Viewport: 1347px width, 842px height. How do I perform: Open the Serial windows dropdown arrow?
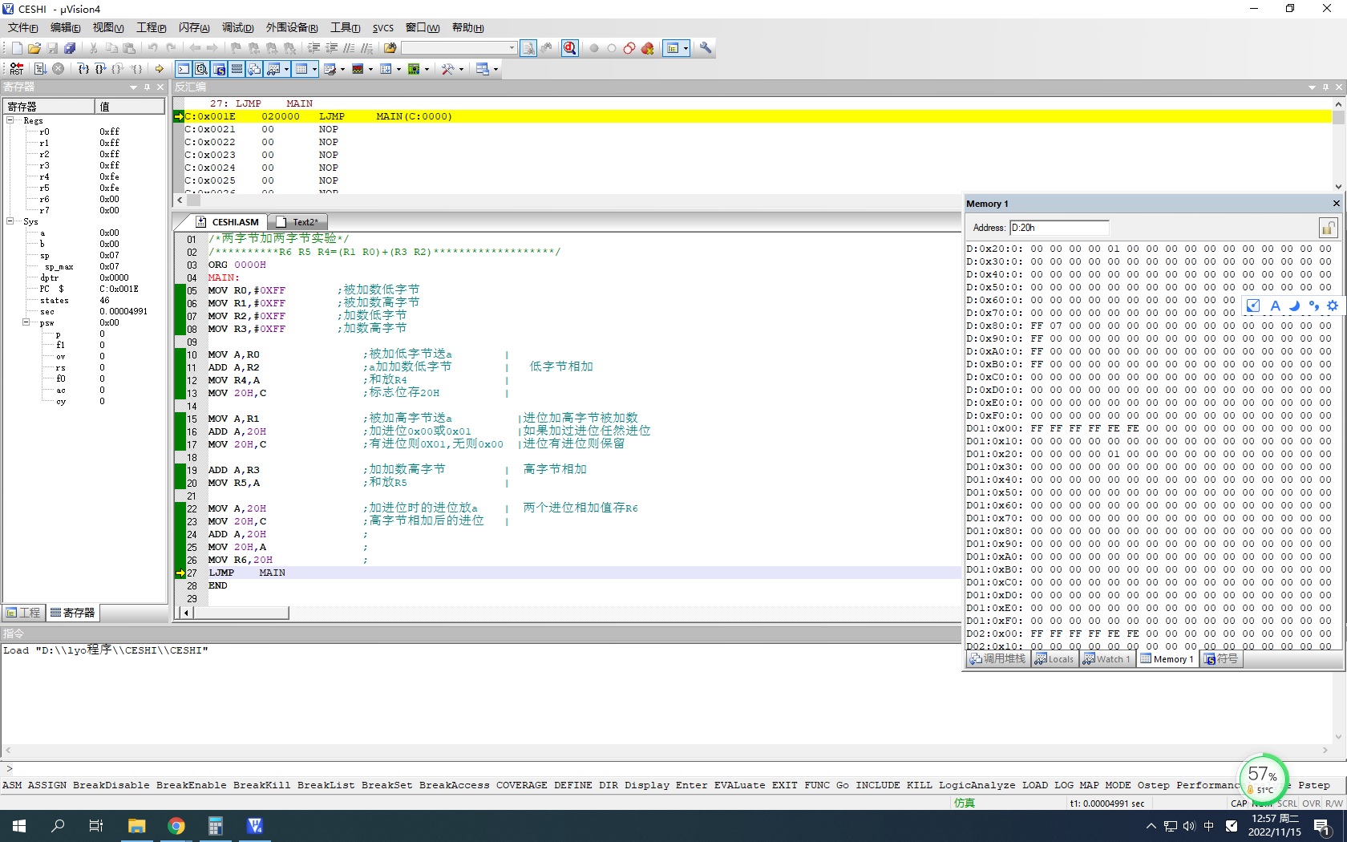click(342, 69)
